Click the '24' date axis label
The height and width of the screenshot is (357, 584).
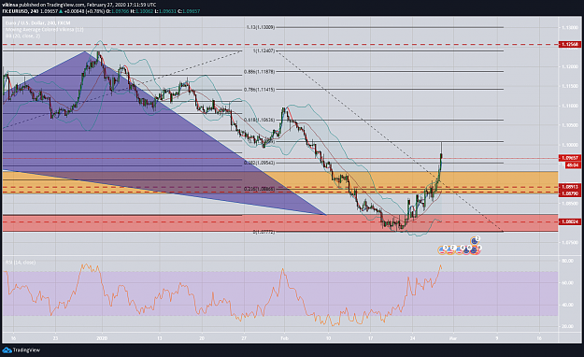coord(412,338)
